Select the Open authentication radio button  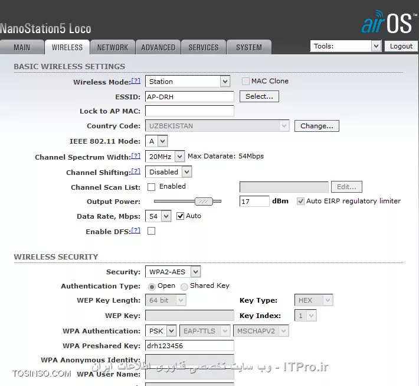click(x=152, y=287)
